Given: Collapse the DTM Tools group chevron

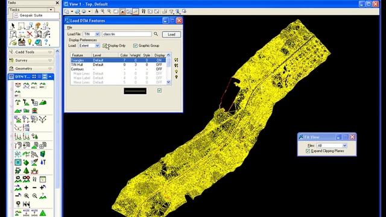Looking at the screenshot, I should pyautogui.click(x=50, y=77).
